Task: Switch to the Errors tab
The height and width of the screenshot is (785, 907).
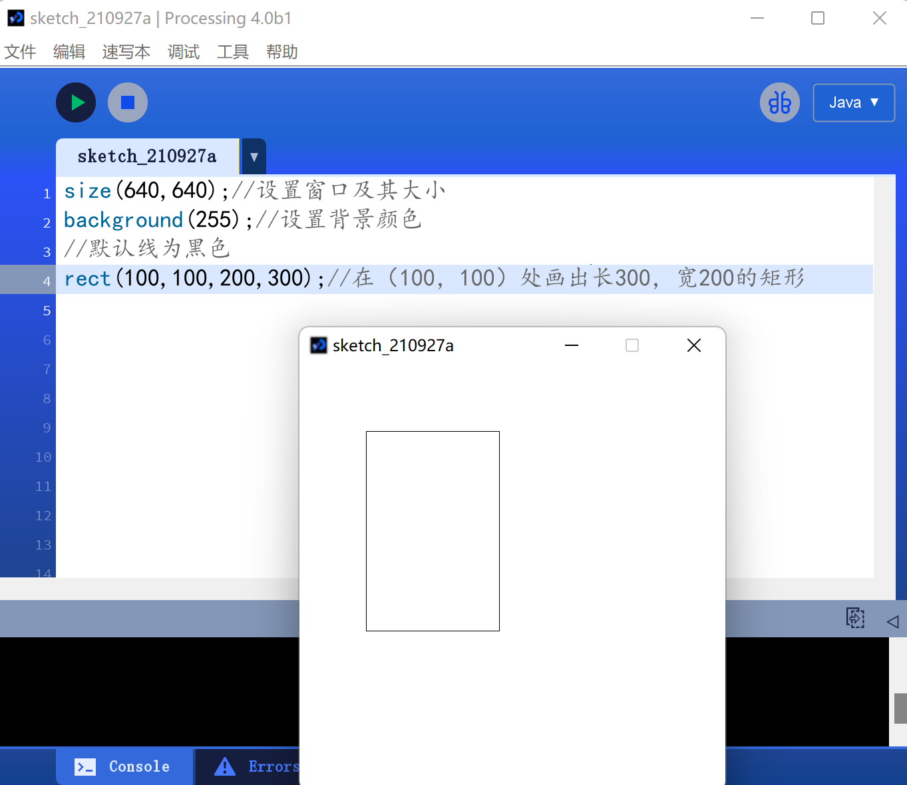Action: point(256,766)
